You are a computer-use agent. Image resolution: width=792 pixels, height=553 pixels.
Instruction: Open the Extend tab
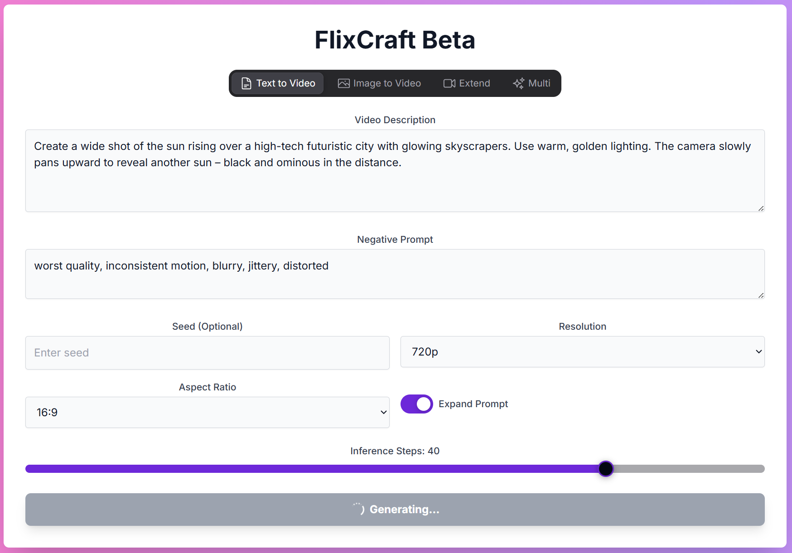point(467,83)
